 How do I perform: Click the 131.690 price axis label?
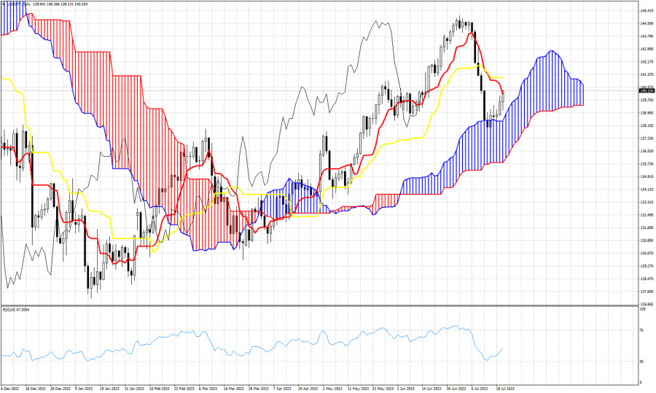[x=647, y=227]
